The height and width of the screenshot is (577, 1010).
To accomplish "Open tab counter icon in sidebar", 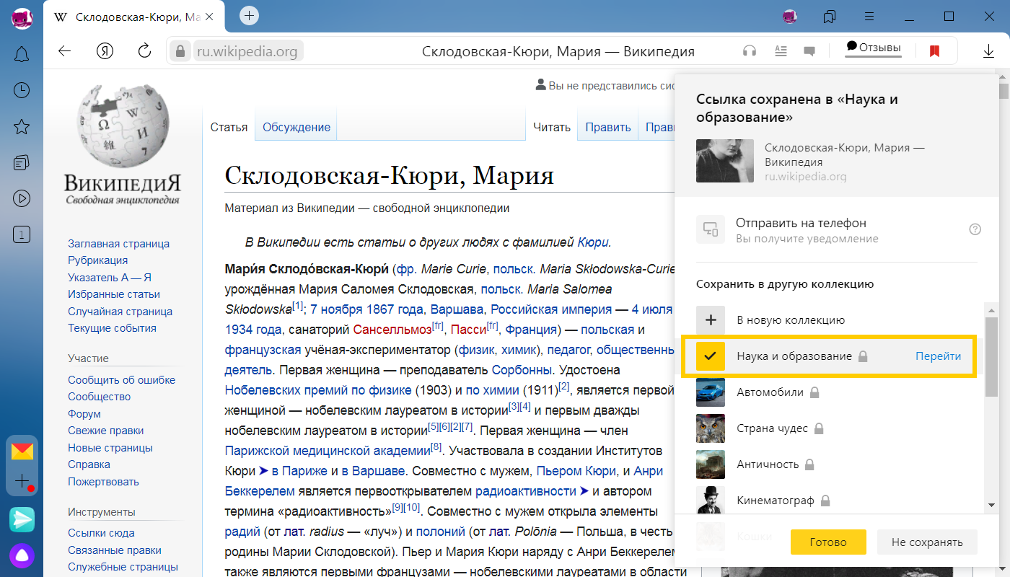I will [x=22, y=234].
